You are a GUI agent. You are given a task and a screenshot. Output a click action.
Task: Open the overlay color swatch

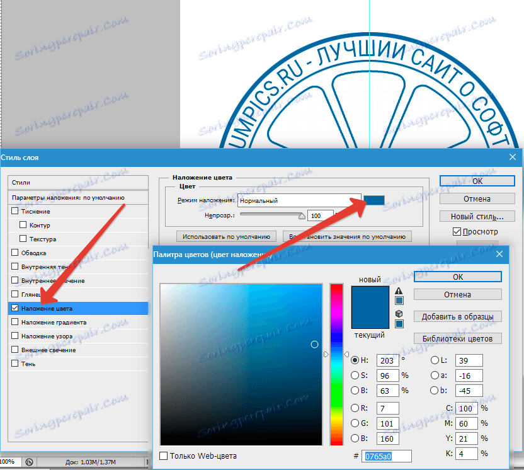tap(374, 200)
